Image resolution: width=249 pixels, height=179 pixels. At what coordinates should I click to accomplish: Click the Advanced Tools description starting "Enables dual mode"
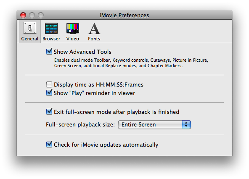coord(131,63)
